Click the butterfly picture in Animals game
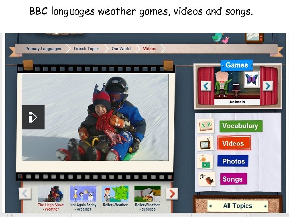289x217 pixels. [252, 79]
